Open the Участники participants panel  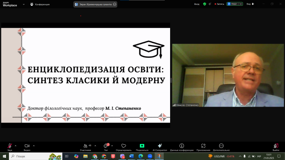(85, 146)
